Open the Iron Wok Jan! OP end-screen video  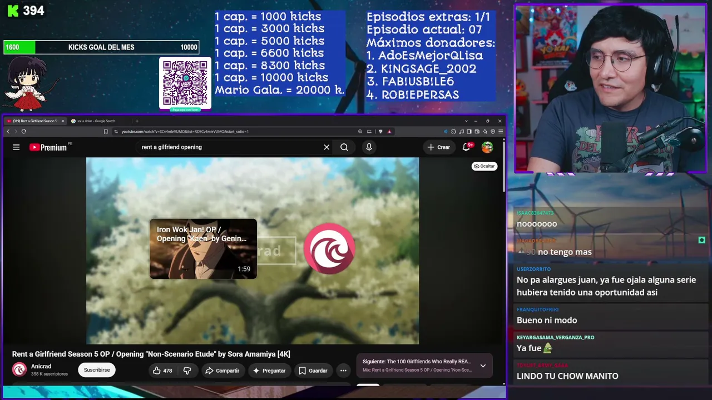pos(203,249)
